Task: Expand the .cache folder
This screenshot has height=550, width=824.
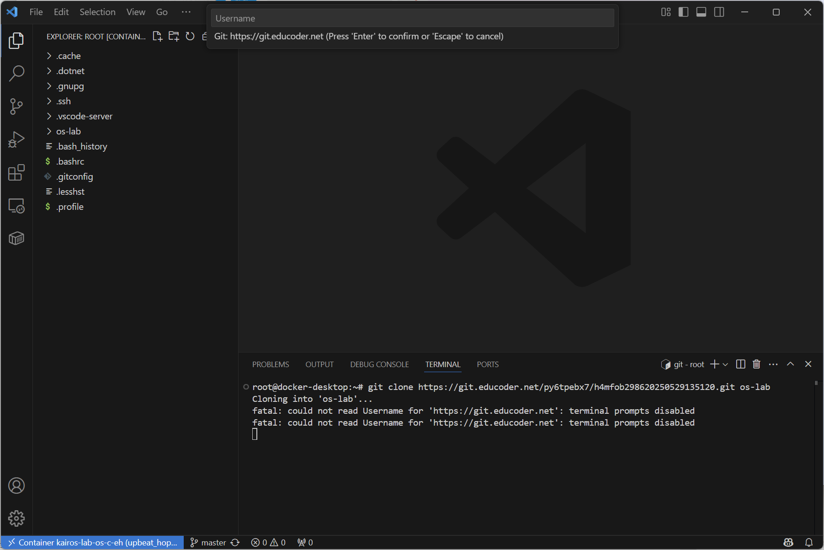Action: click(x=135, y=56)
